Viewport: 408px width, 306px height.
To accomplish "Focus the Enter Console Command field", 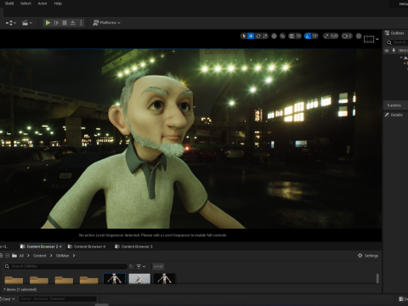I will click(x=58, y=298).
